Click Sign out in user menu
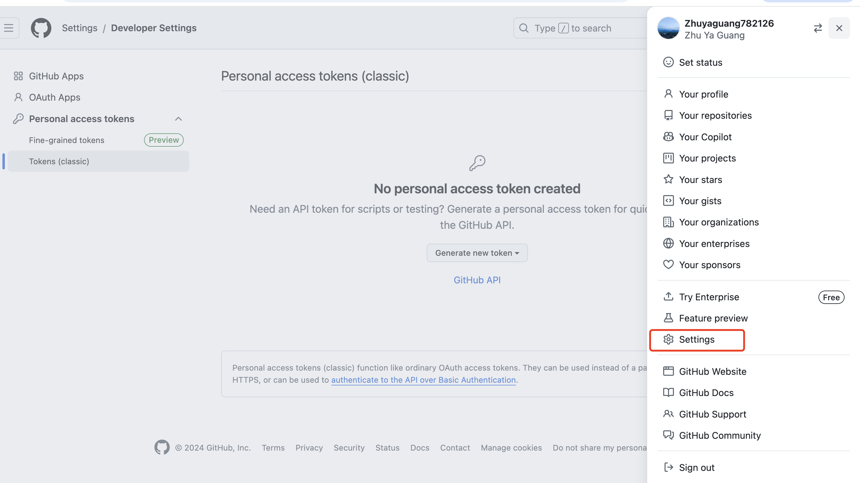 coord(697,467)
